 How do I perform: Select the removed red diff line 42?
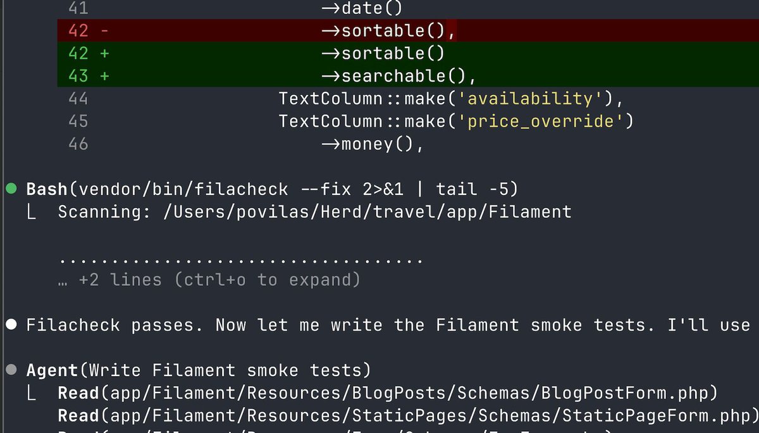click(379, 30)
